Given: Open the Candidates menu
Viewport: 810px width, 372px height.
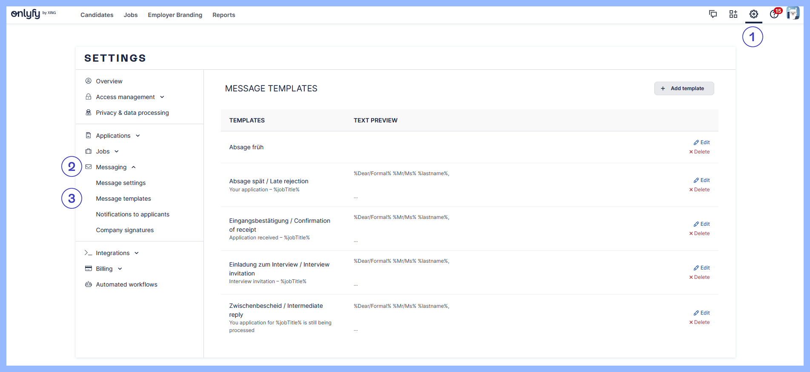Looking at the screenshot, I should tap(97, 15).
